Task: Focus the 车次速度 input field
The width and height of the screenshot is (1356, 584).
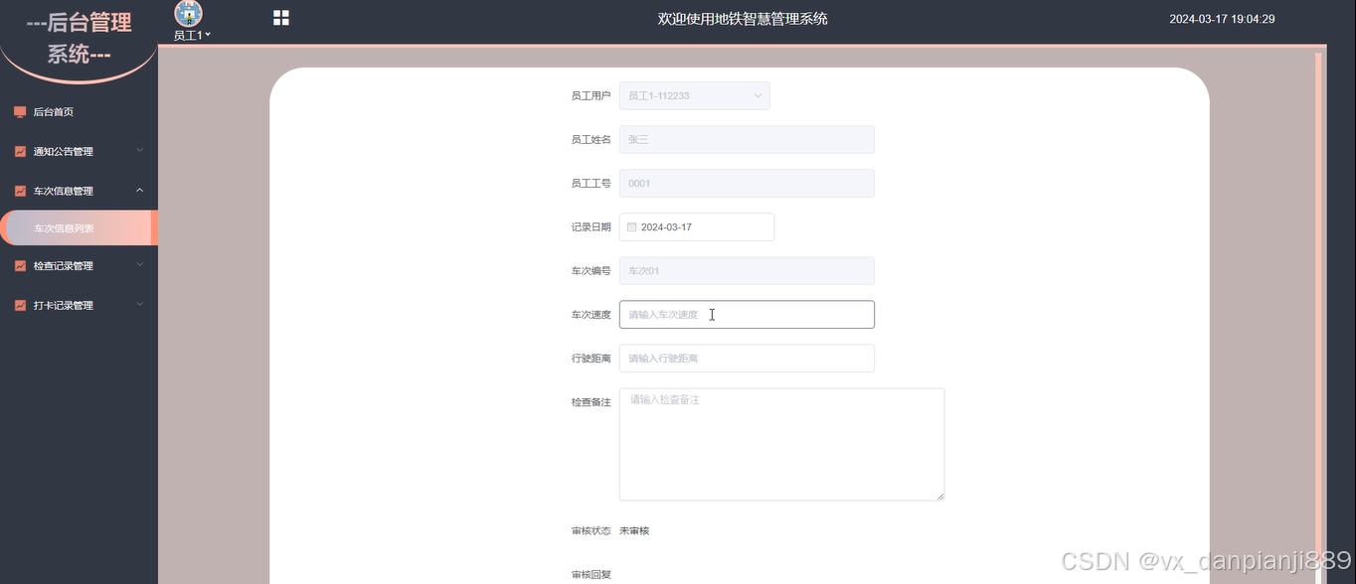Action: coord(747,315)
